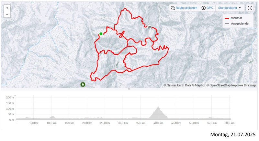The width and height of the screenshot is (259, 141).
Task: Zoom in with the plus button
Action: point(7,8)
